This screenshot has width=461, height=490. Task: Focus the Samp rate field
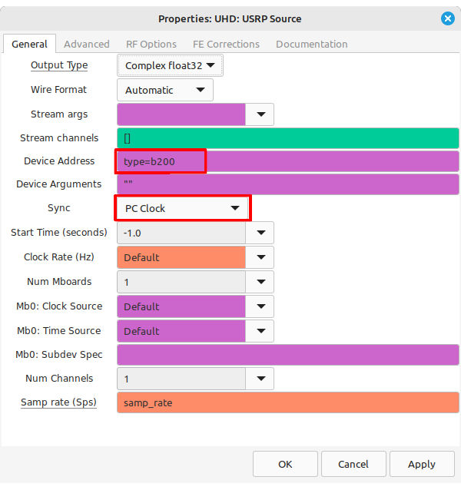click(287, 403)
